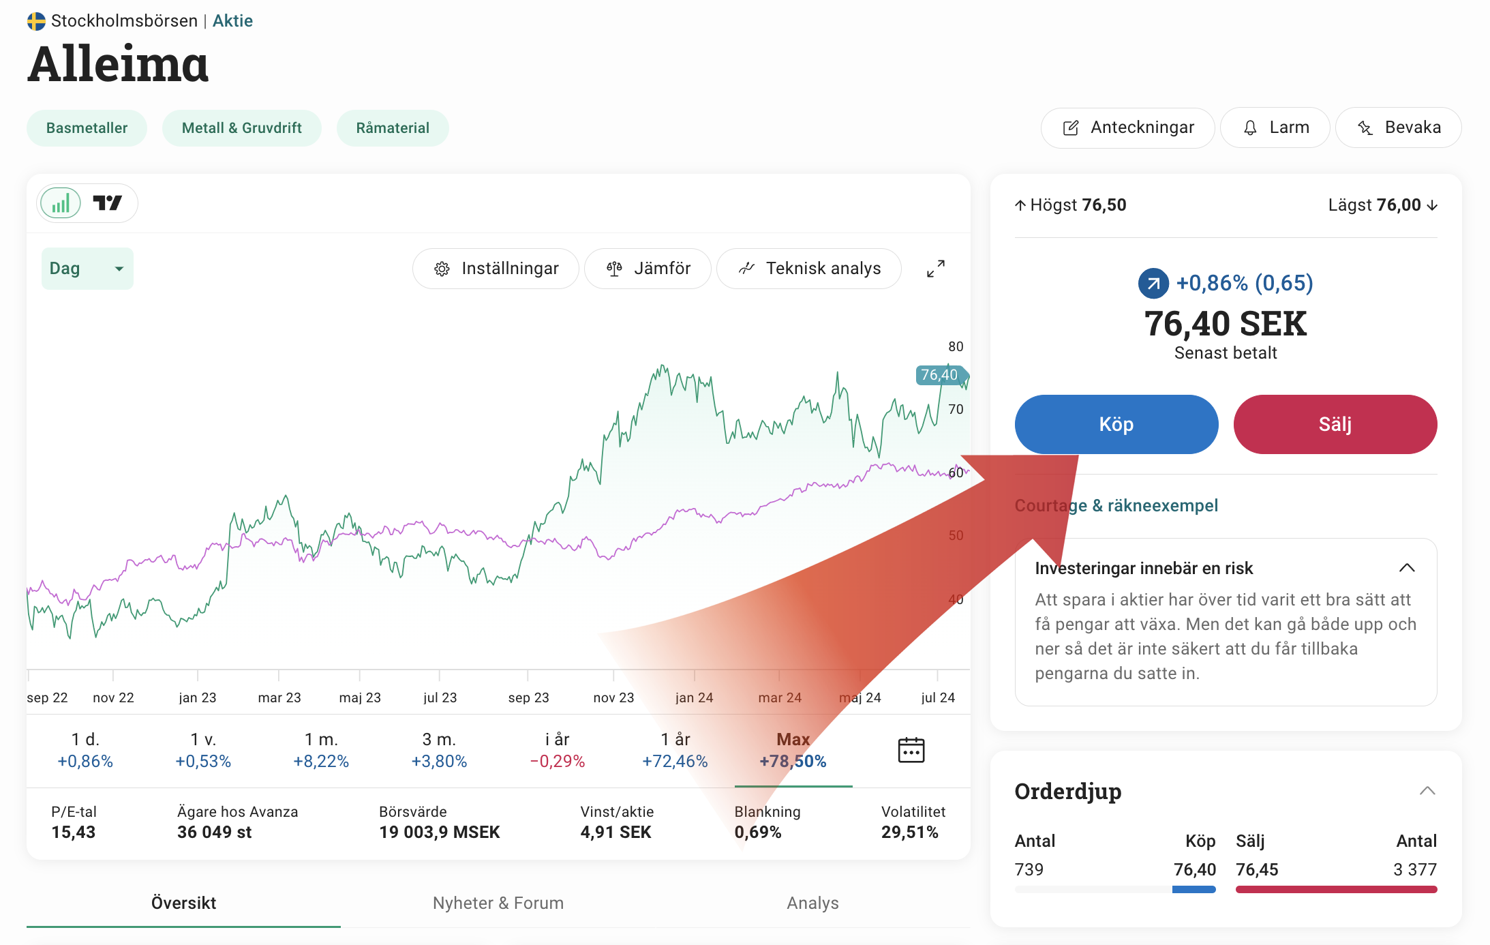The height and width of the screenshot is (945, 1490).
Task: Collapse the Investeringar innebär en risk box
Action: coord(1407,568)
